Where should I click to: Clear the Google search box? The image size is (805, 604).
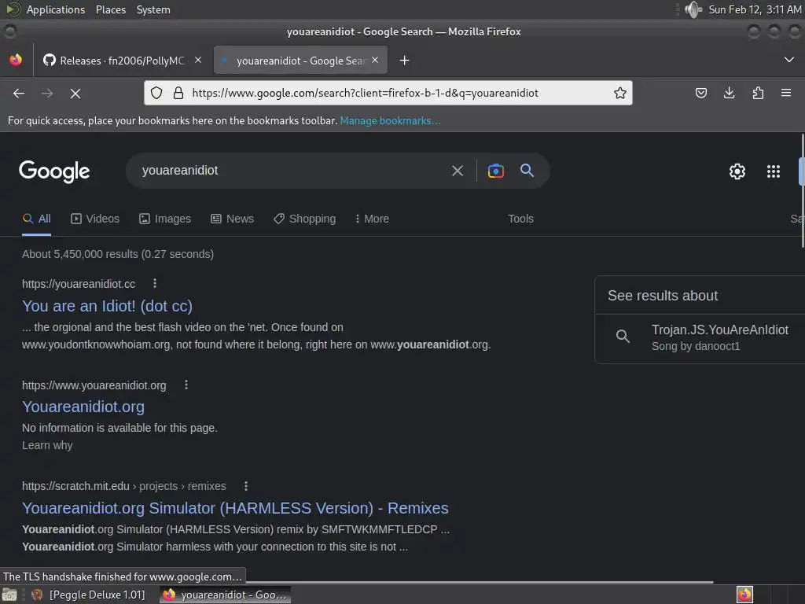click(458, 171)
